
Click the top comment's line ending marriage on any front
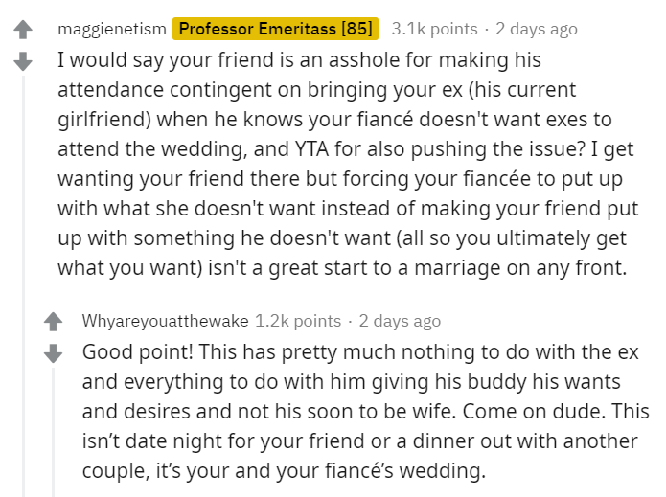tap(342, 268)
